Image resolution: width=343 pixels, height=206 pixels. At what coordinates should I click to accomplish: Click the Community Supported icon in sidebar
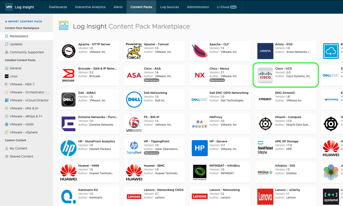7,52
